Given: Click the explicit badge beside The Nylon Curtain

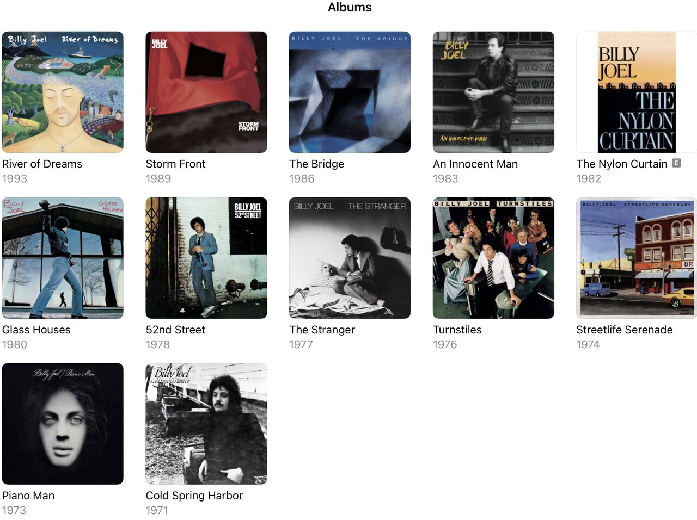Looking at the screenshot, I should click(676, 163).
